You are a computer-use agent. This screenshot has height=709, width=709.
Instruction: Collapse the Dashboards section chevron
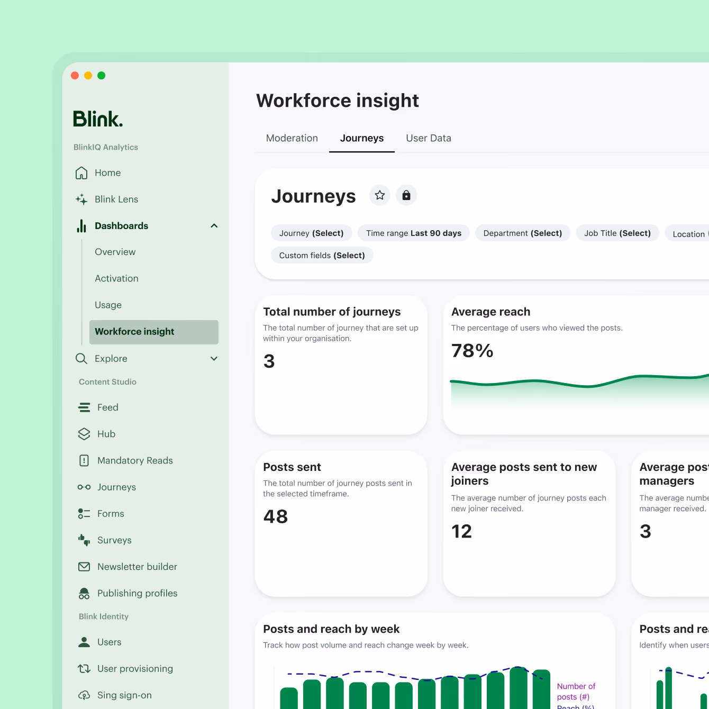point(214,226)
